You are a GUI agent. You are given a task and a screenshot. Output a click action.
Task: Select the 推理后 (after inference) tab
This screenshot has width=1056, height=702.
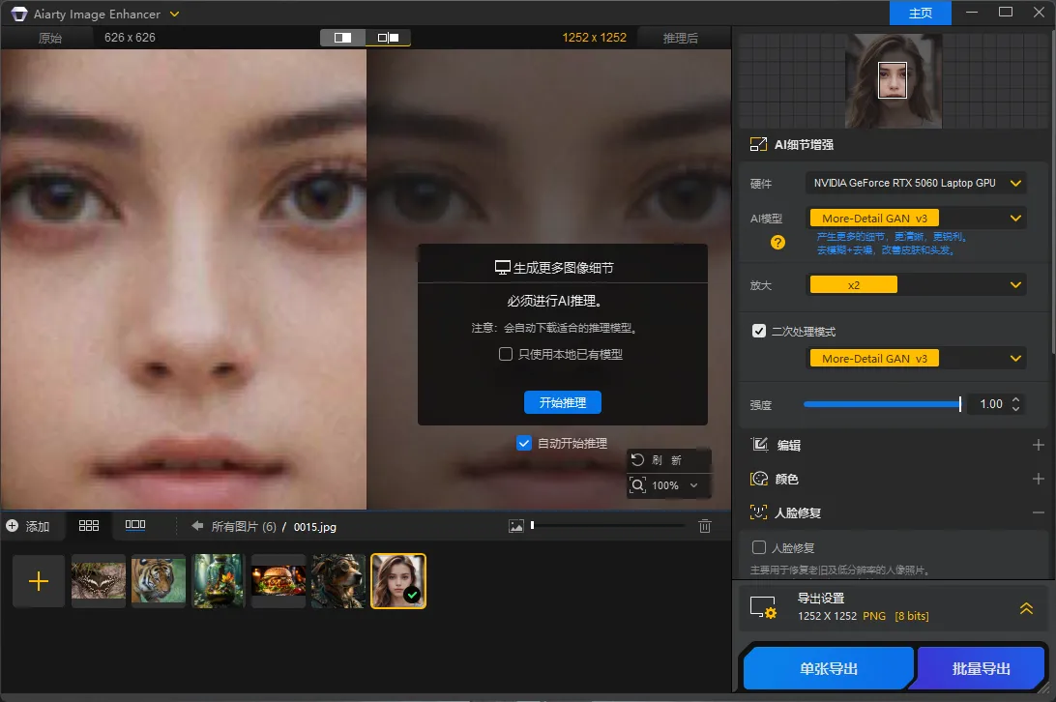[680, 38]
